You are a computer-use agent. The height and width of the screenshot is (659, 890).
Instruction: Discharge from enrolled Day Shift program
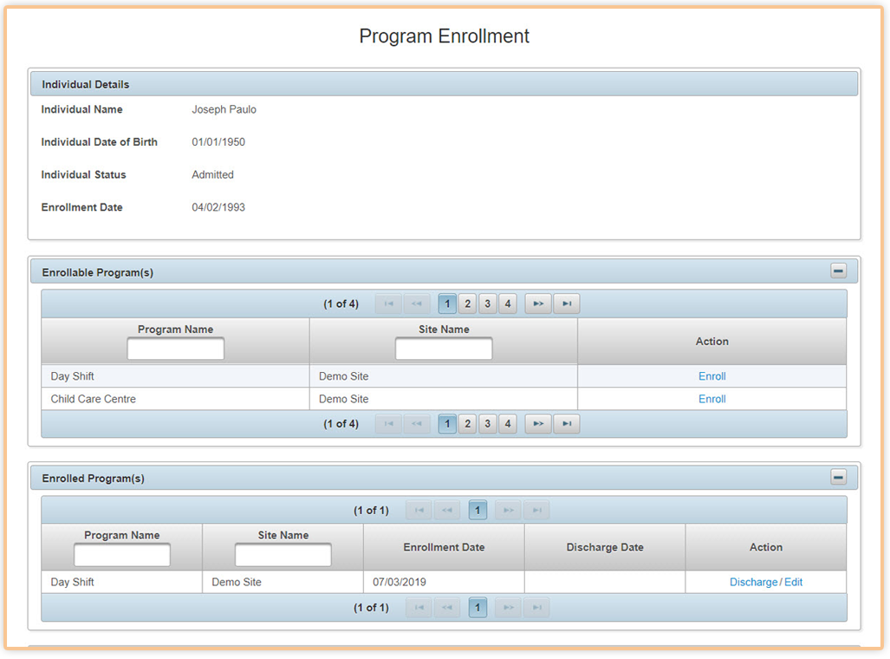coord(753,582)
